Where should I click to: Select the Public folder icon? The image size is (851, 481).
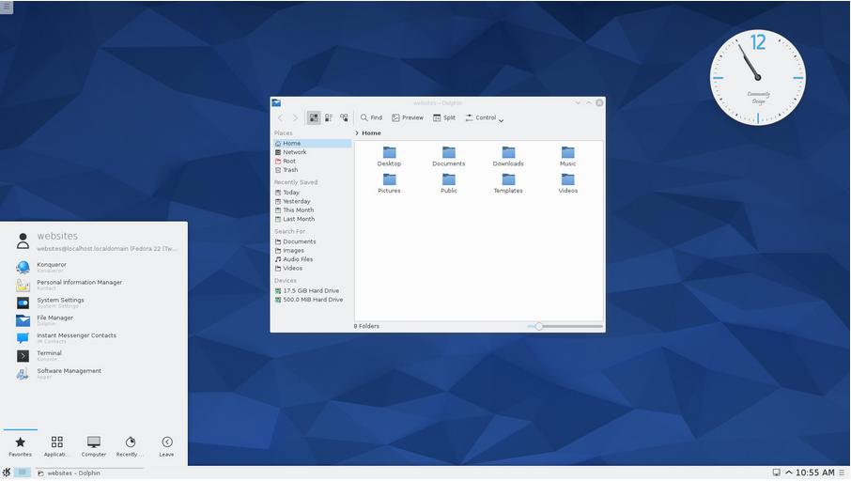coord(449,179)
